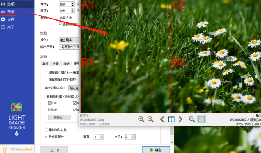Go to previous image in preview
Image resolution: width=261 pixels, height=153 pixels.
(x=162, y=119)
